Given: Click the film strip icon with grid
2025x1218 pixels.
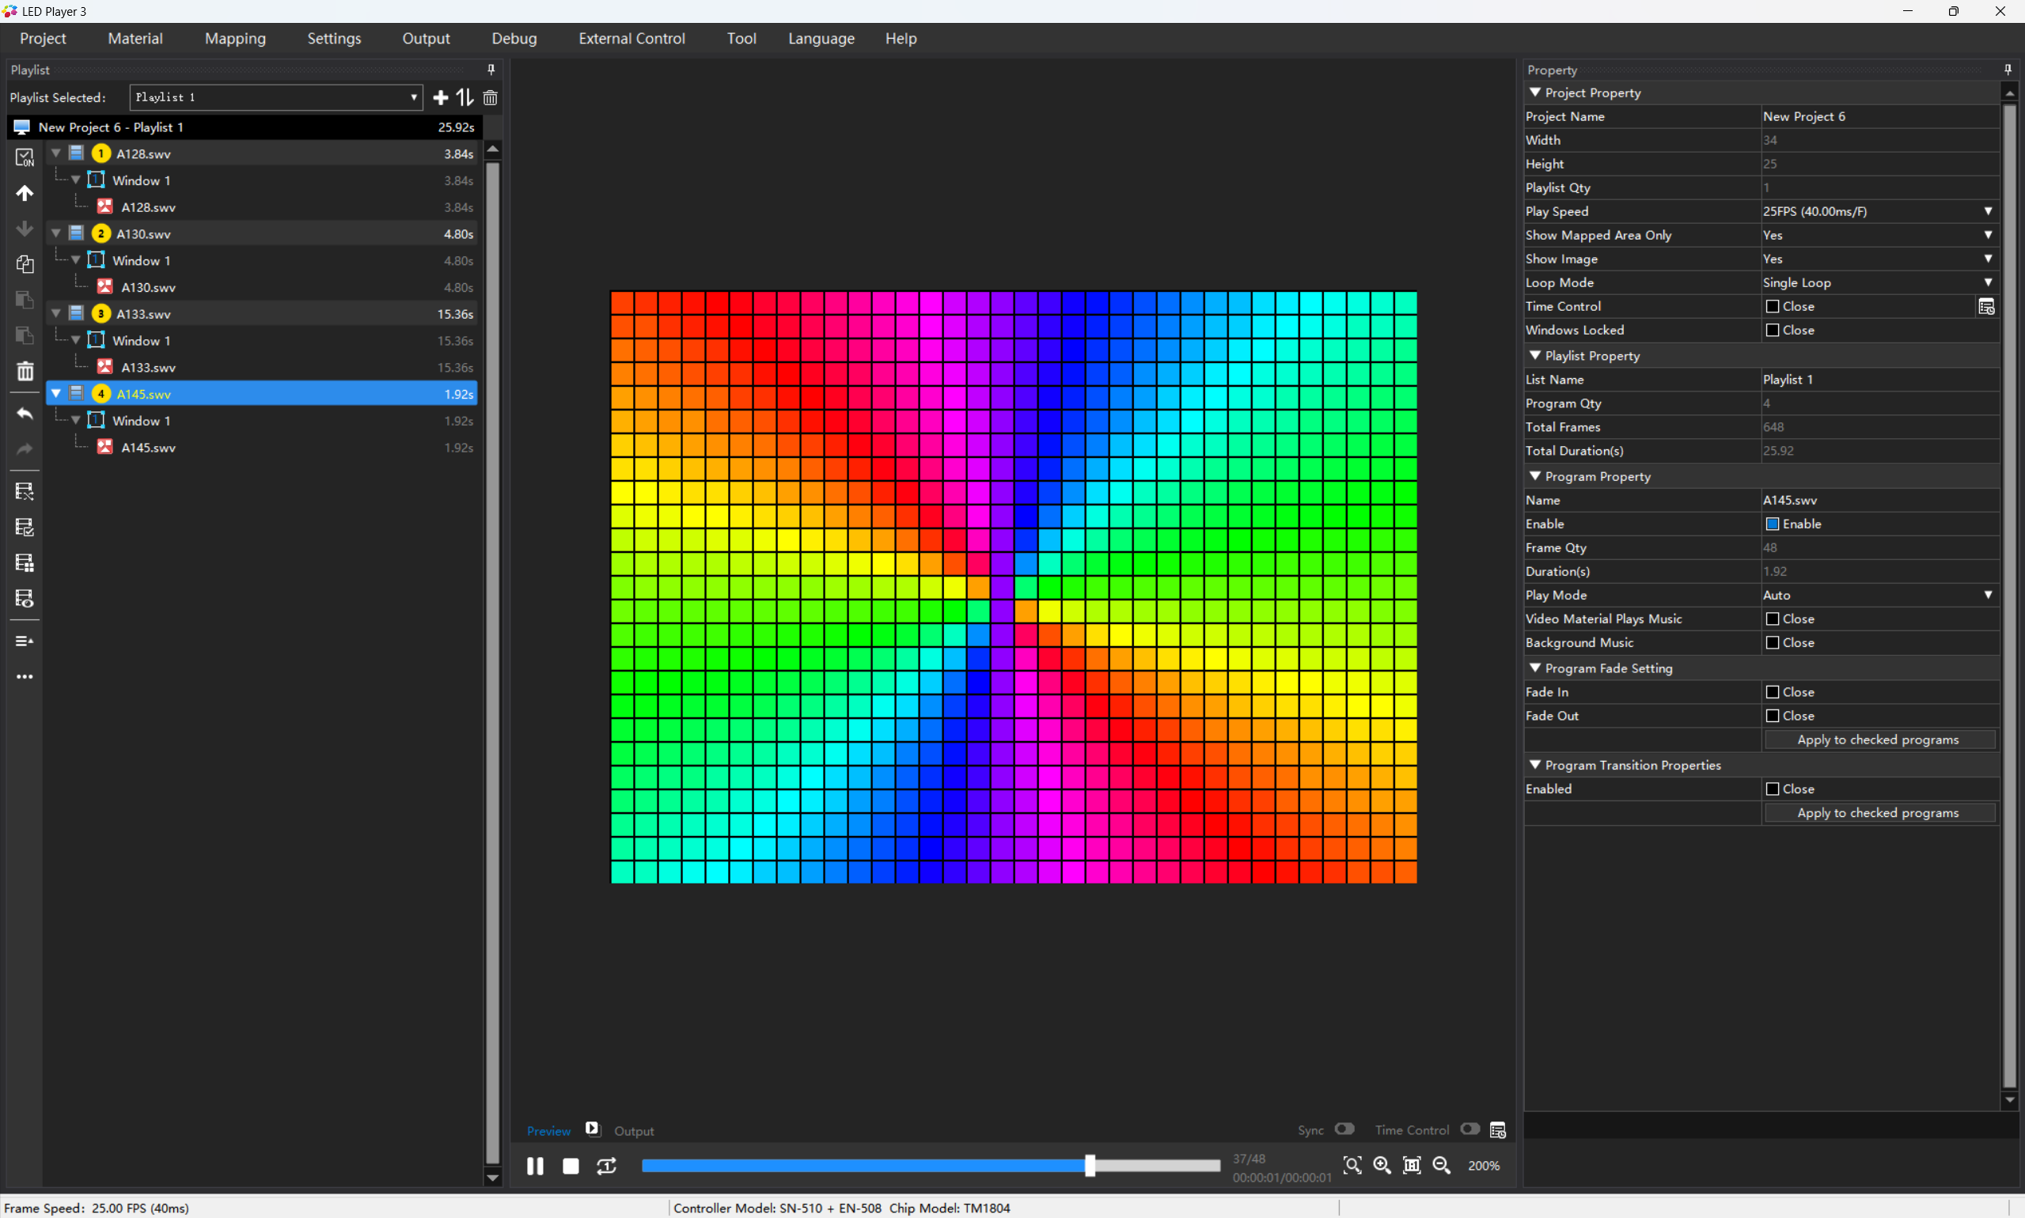Looking at the screenshot, I should [x=25, y=563].
